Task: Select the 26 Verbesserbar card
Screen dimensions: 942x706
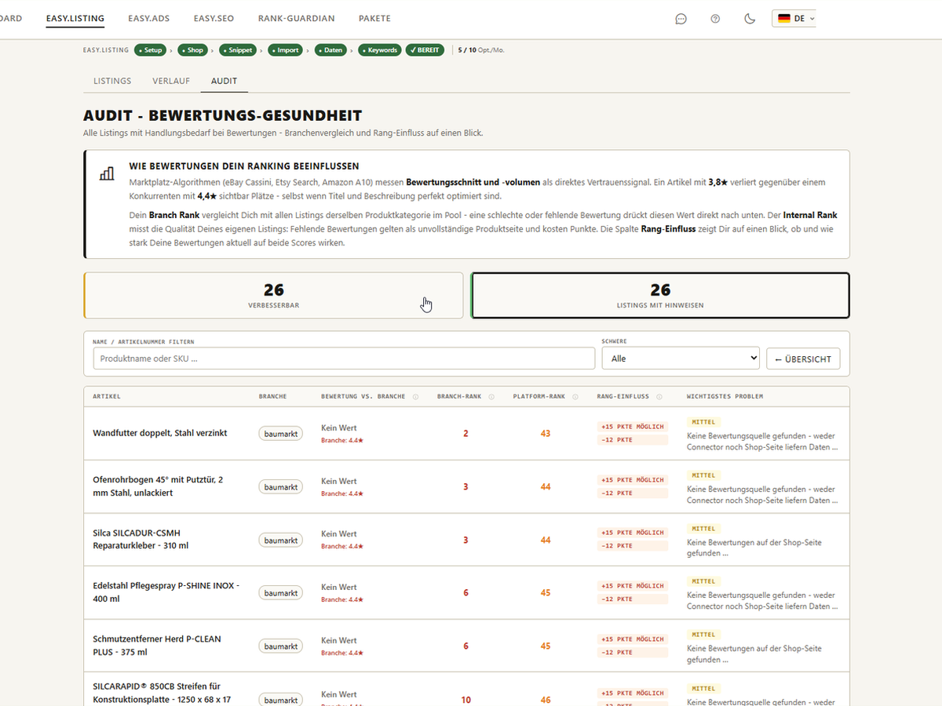Action: 273,296
